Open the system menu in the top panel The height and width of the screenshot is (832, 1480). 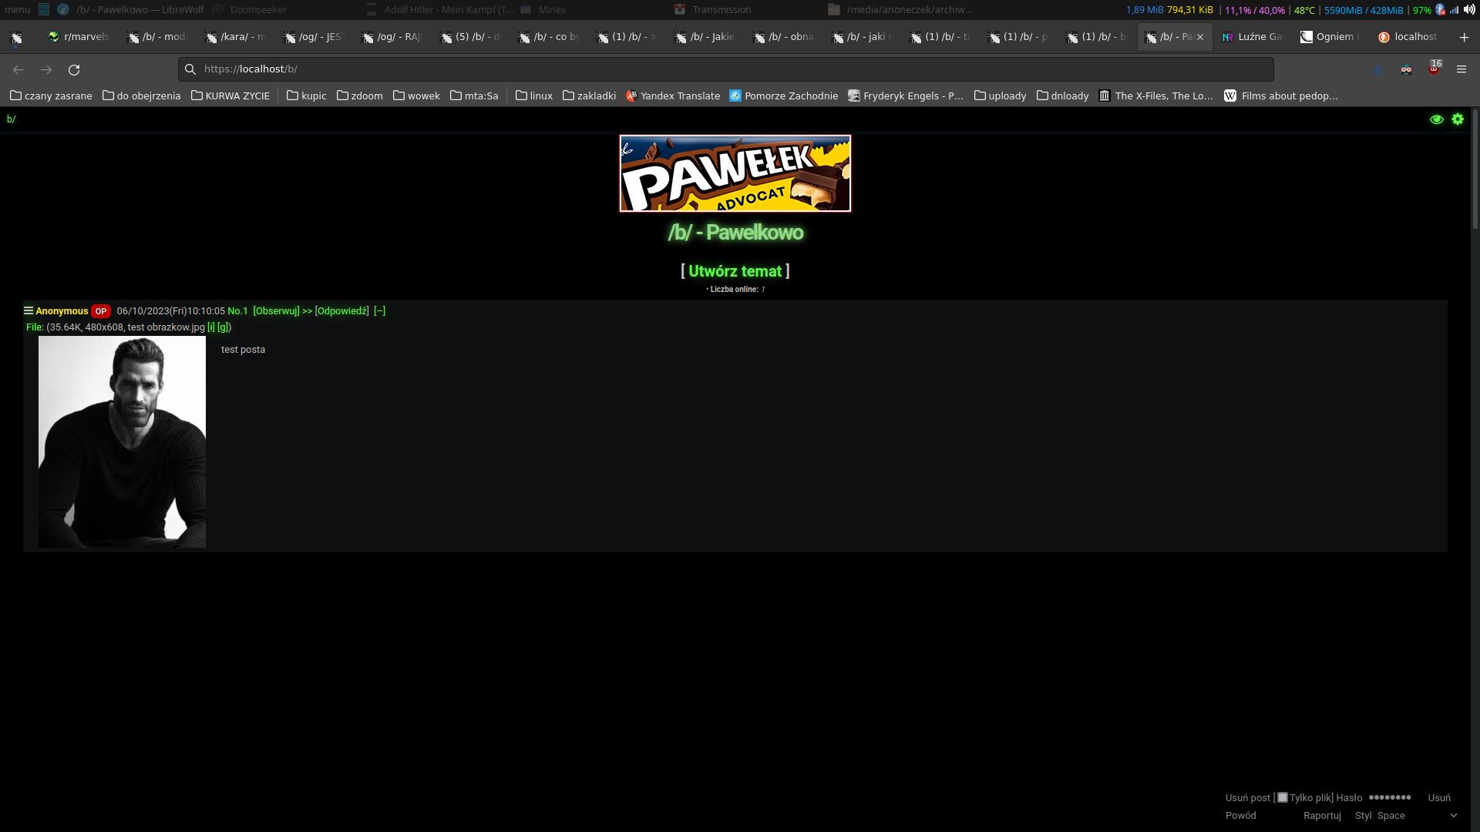point(17,10)
